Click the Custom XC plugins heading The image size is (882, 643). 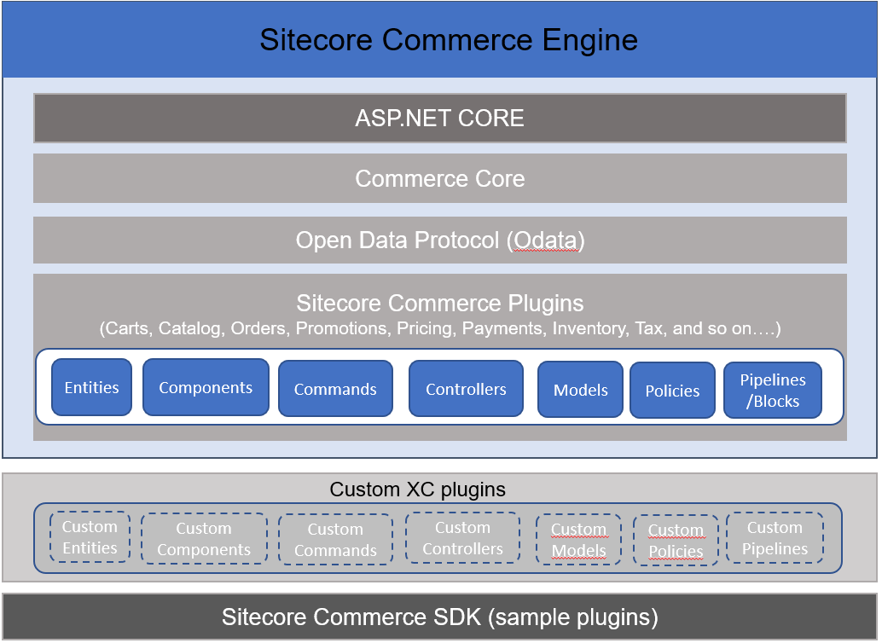pyautogui.click(x=417, y=489)
